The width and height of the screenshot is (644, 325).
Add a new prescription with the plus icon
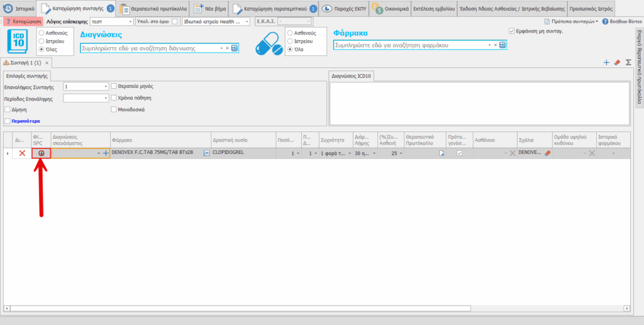[x=606, y=63]
